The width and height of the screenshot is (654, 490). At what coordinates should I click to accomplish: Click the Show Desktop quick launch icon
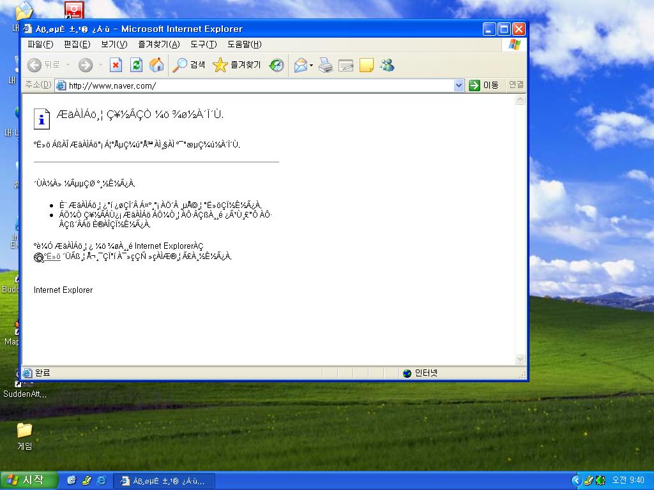72,480
